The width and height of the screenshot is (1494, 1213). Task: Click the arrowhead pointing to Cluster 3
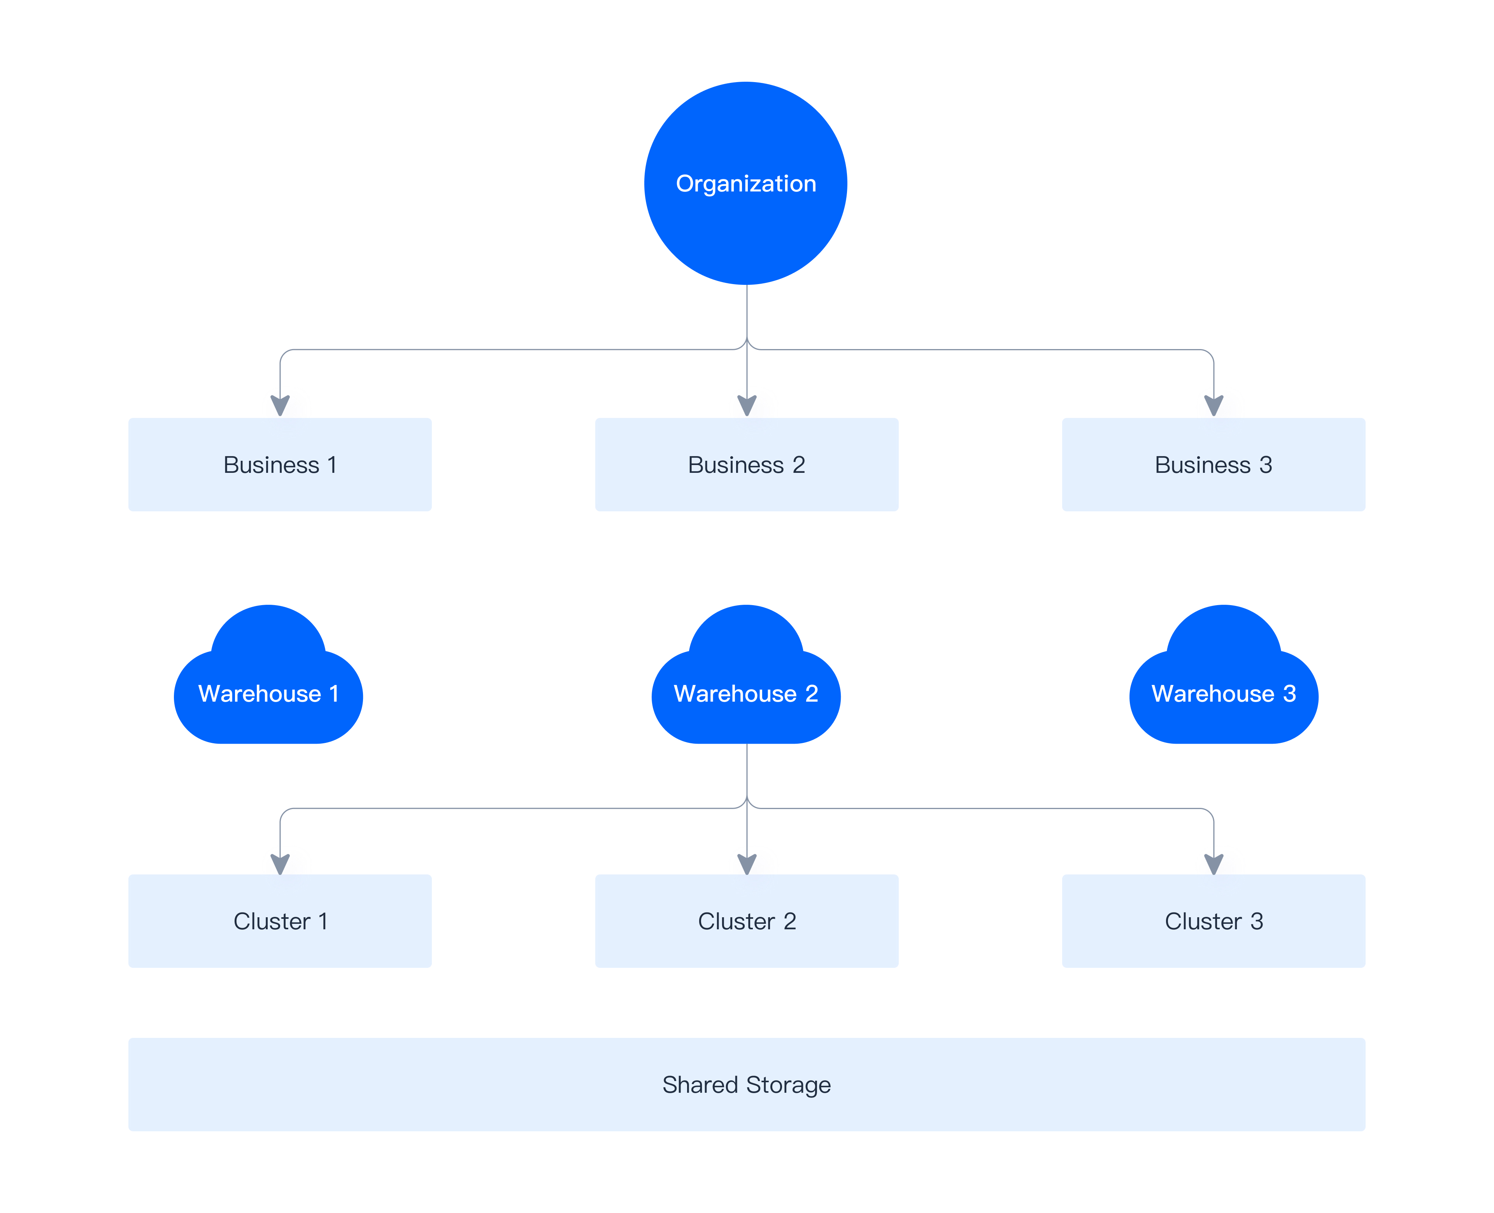click(x=1213, y=864)
